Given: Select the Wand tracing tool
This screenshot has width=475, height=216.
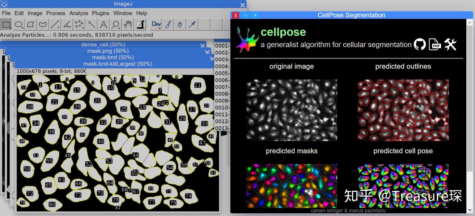Looking at the screenshot, I should [91, 24].
